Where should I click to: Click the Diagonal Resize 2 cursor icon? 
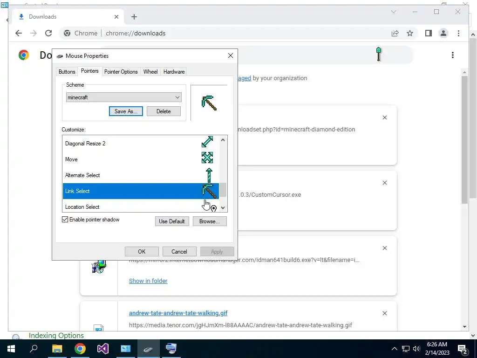207,142
